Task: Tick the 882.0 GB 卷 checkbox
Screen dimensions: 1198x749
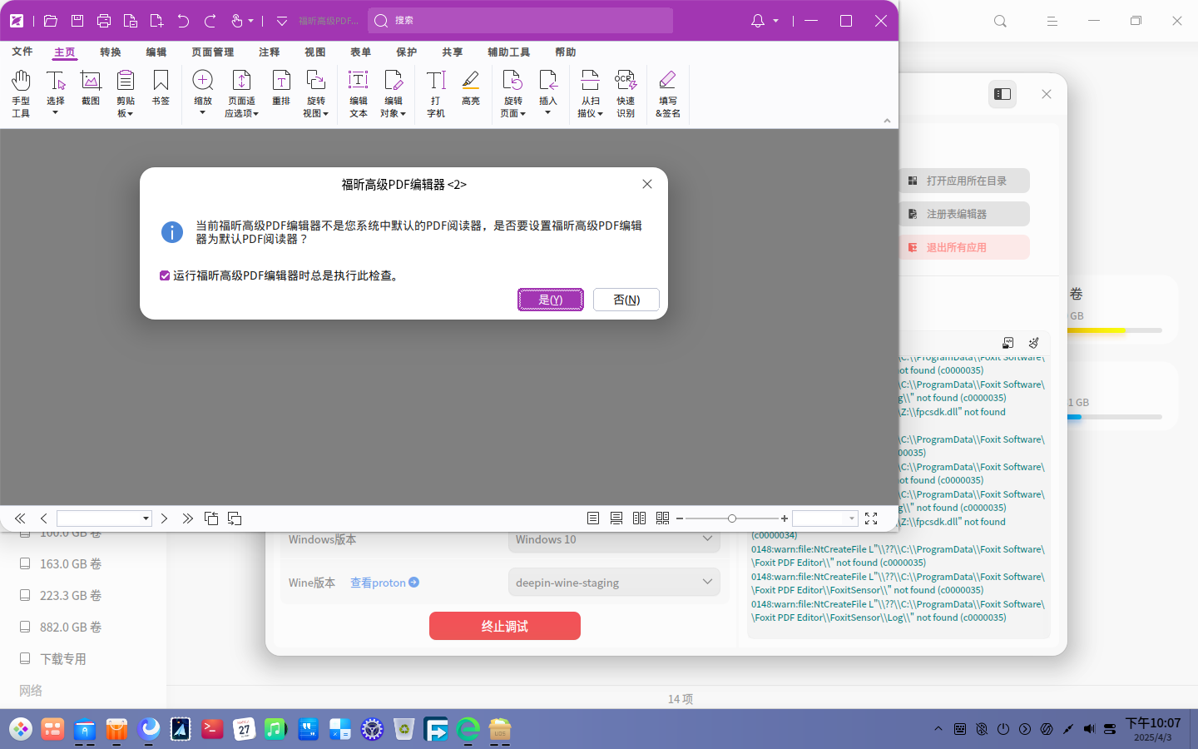Action: click(x=25, y=627)
